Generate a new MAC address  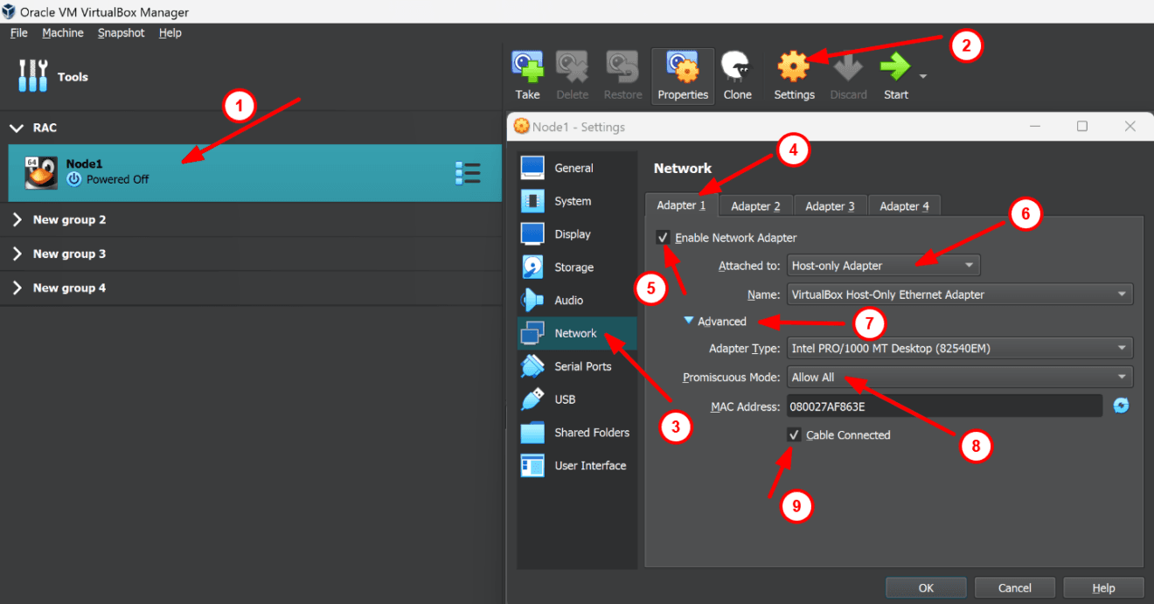(x=1122, y=405)
